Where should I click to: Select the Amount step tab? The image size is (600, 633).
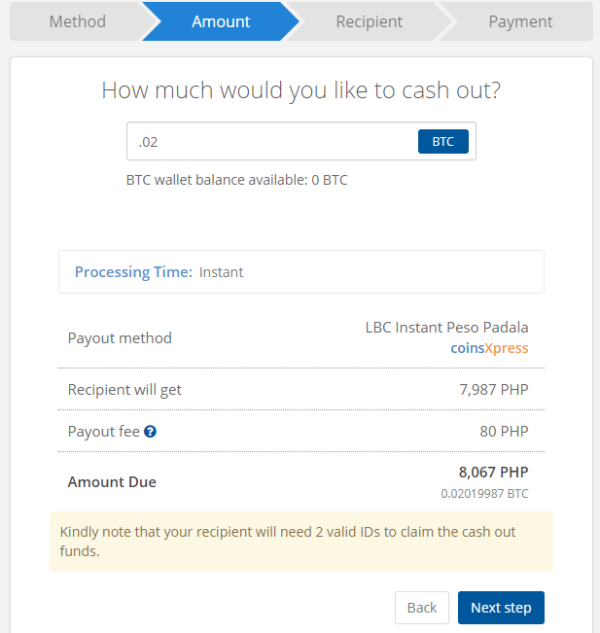click(x=221, y=21)
